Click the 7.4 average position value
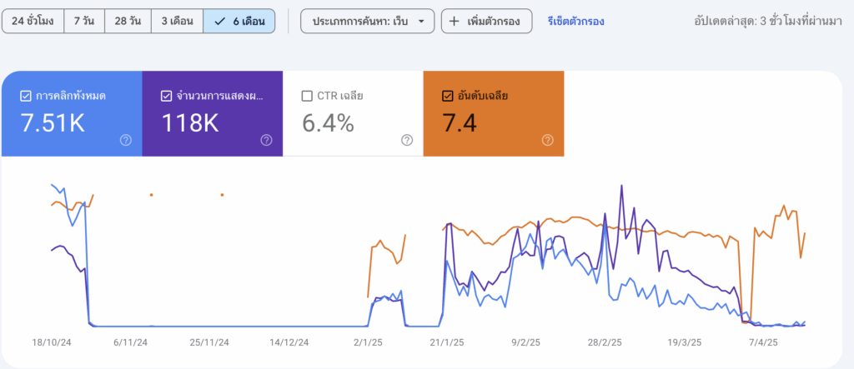The height and width of the screenshot is (369, 854). pyautogui.click(x=460, y=123)
